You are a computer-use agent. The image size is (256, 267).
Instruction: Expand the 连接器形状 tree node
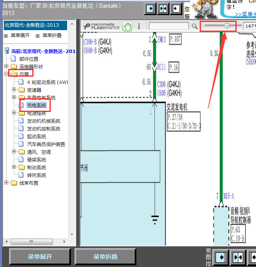point(6,66)
